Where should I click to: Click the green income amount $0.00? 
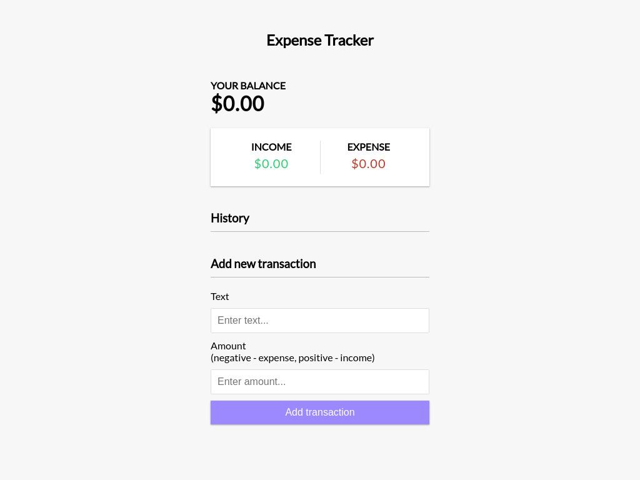(x=271, y=164)
